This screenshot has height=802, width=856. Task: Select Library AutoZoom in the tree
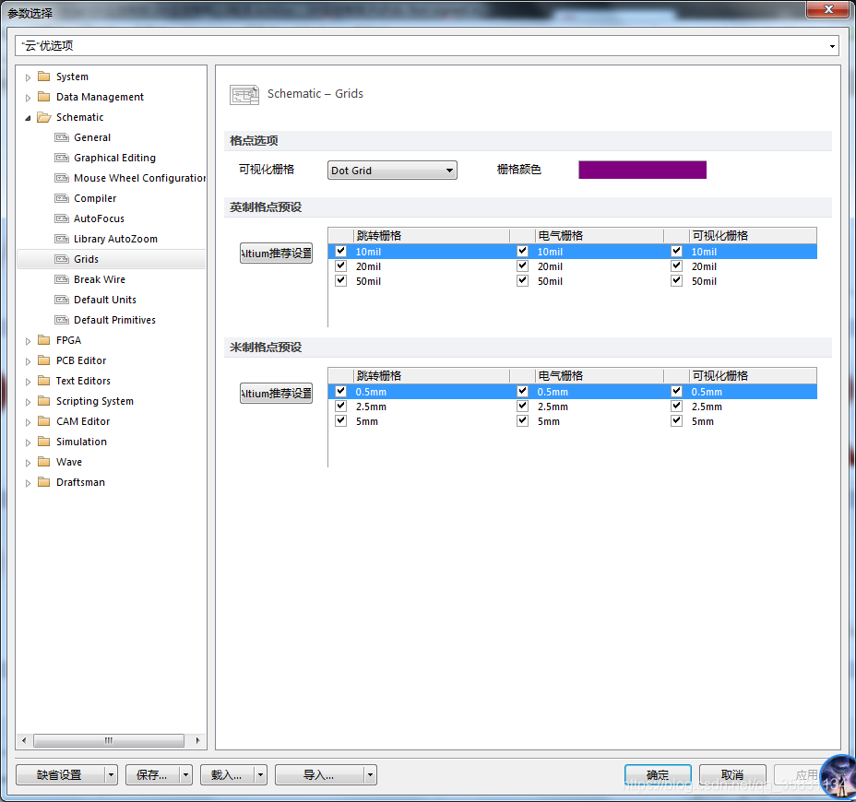115,239
